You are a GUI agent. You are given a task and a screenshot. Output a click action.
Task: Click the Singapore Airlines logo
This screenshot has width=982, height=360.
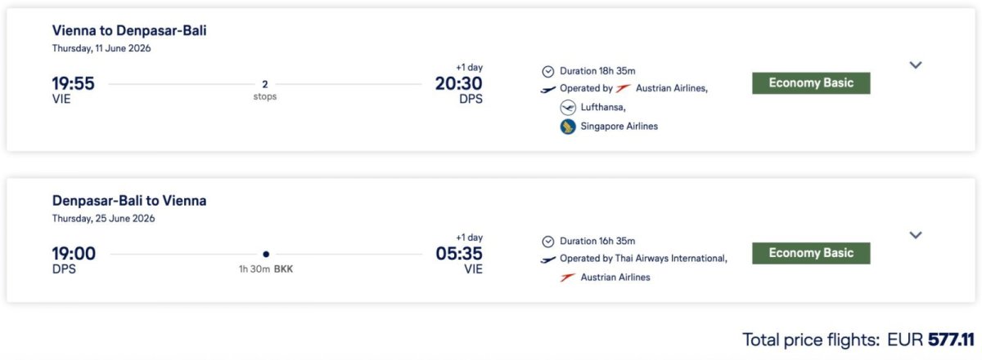(568, 127)
